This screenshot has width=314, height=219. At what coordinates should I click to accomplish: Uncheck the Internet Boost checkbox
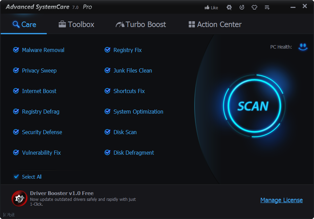(16, 91)
